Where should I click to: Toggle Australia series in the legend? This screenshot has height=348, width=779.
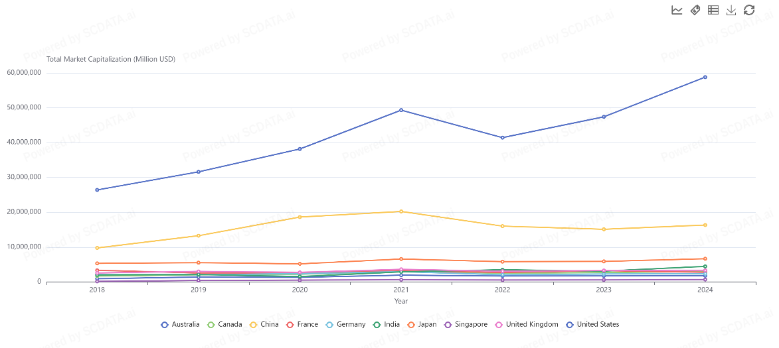pos(179,325)
